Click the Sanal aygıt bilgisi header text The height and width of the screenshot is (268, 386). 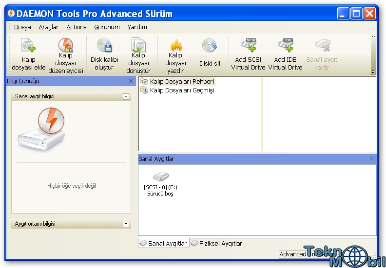pos(35,96)
